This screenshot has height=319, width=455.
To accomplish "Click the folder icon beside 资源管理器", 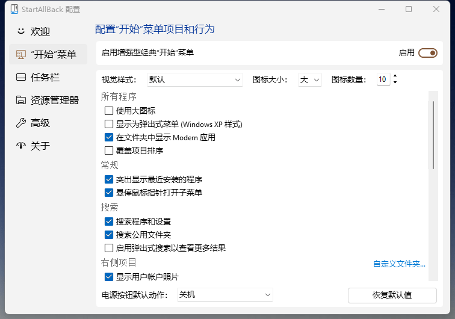I will [21, 100].
